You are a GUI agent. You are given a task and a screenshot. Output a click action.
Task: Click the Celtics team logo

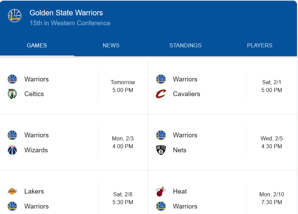(12, 94)
